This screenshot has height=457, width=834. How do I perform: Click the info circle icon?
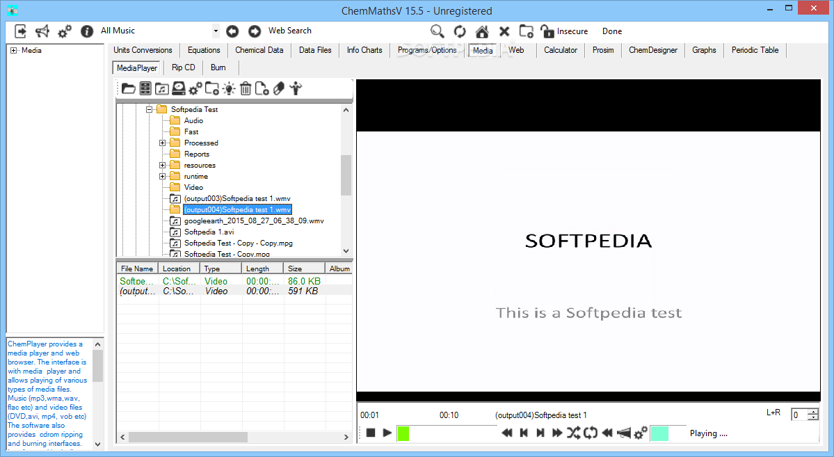[87, 31]
